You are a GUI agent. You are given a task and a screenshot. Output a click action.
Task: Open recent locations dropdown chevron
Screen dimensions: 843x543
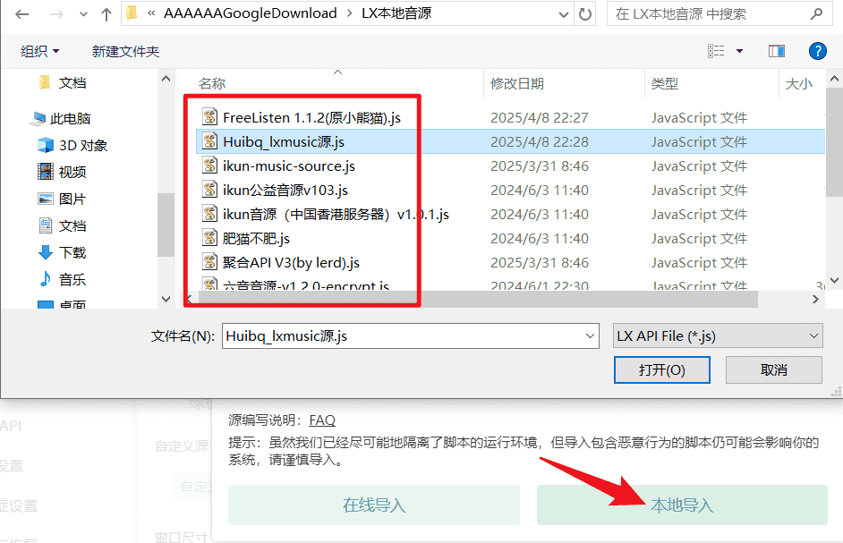point(83,14)
